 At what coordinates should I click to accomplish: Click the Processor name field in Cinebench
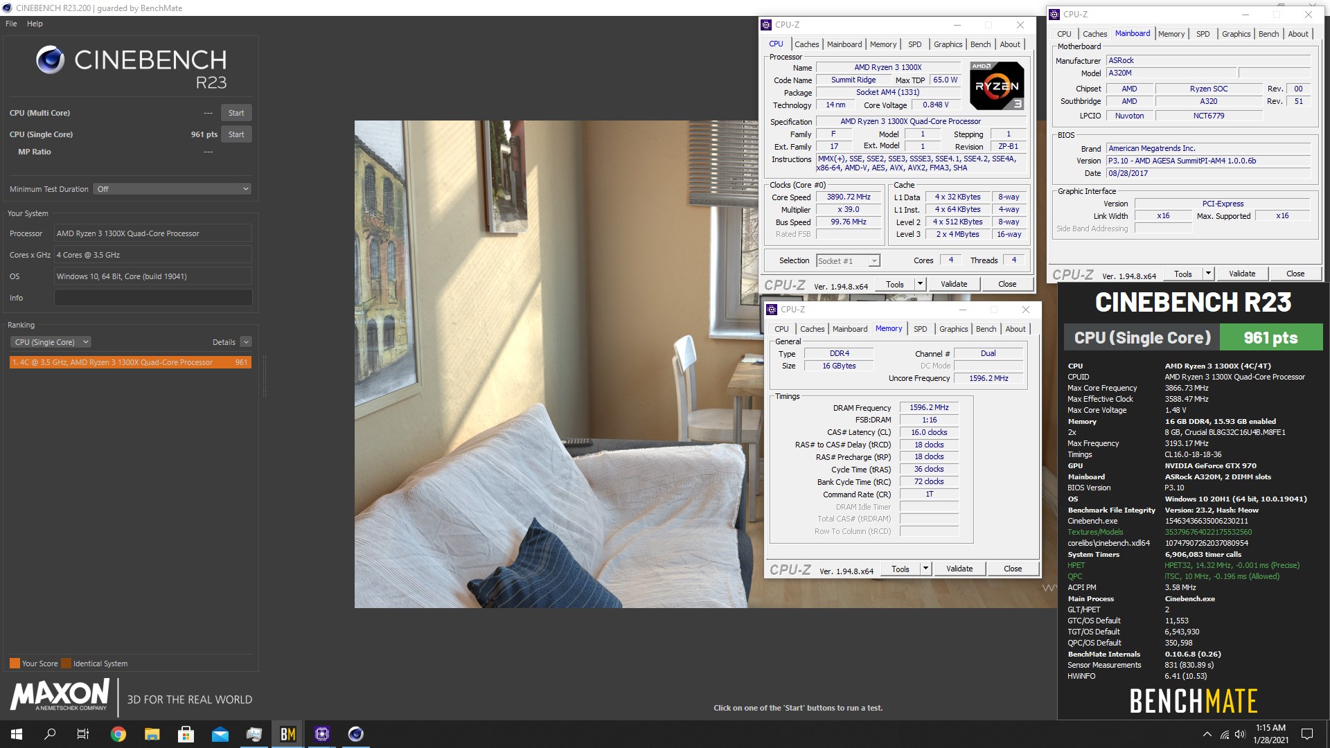click(153, 233)
